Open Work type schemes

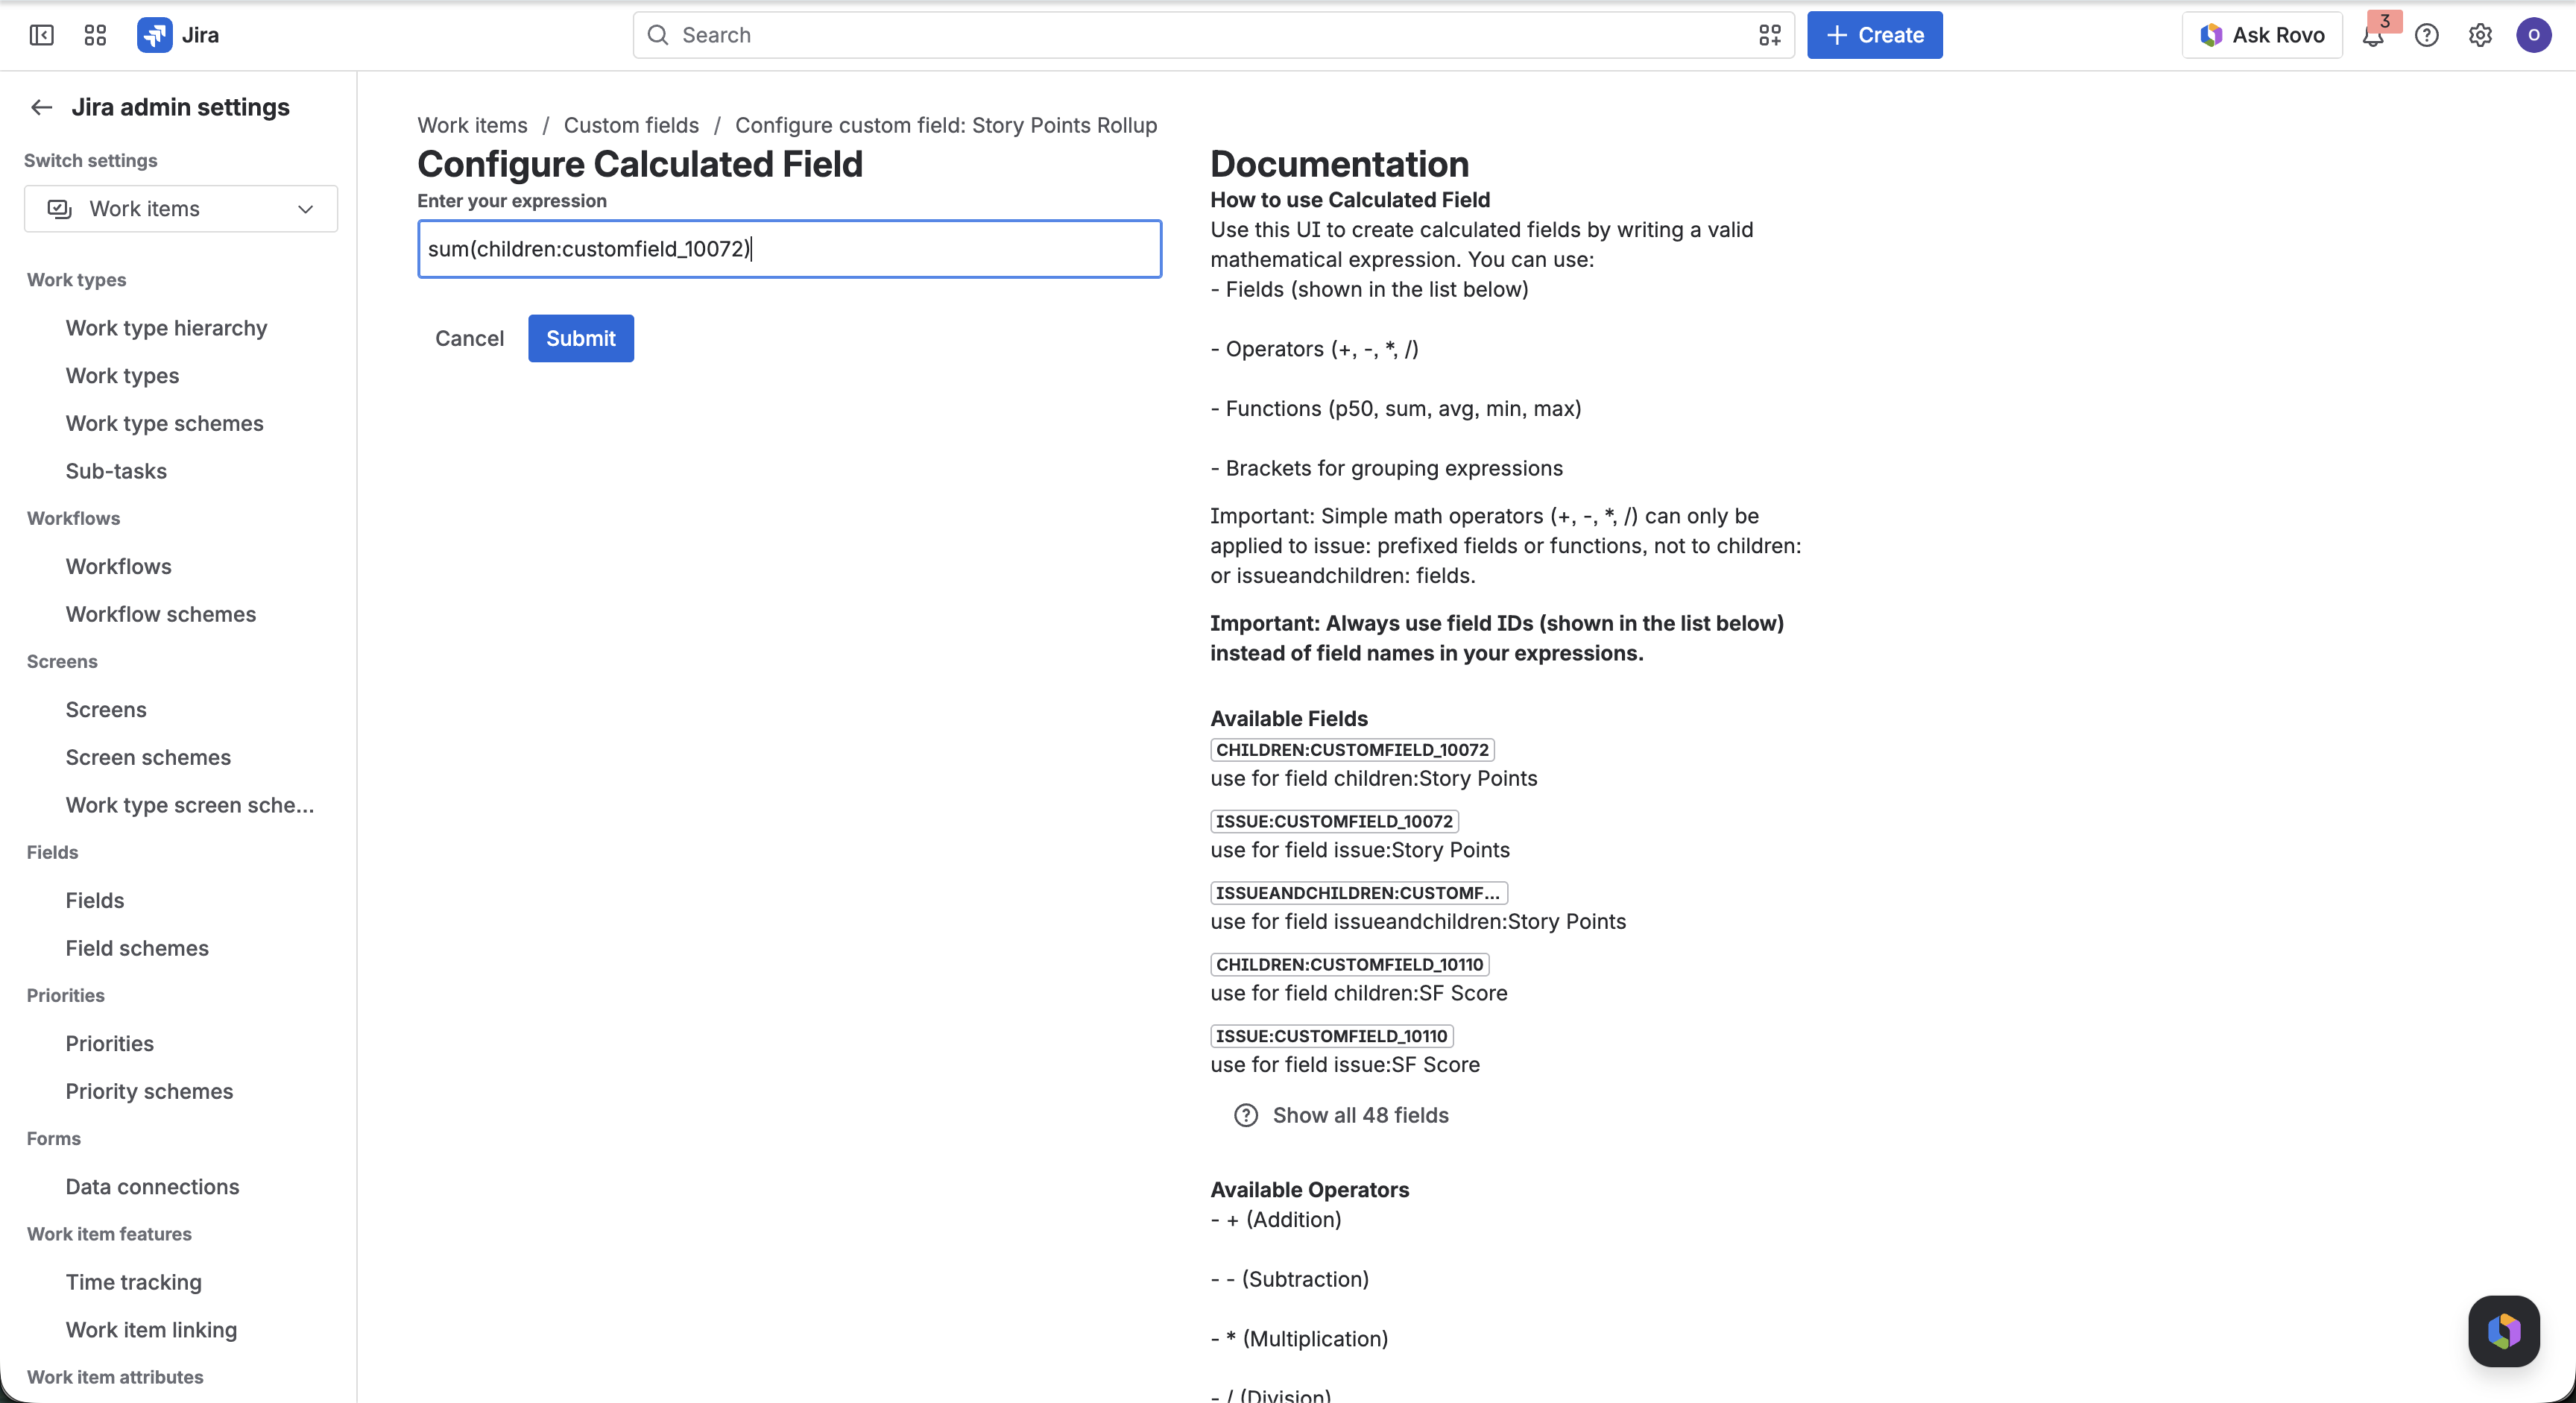tap(164, 423)
